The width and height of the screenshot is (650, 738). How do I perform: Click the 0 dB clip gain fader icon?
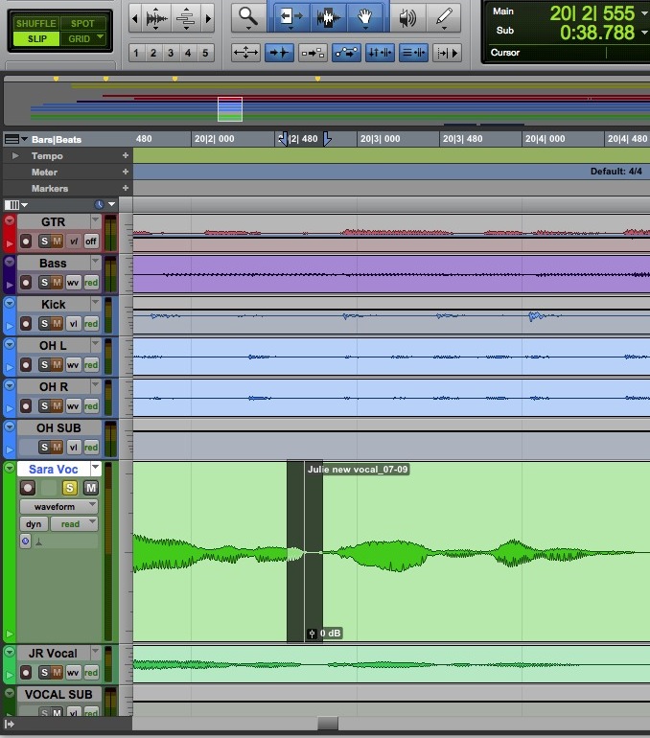pyautogui.click(x=312, y=634)
